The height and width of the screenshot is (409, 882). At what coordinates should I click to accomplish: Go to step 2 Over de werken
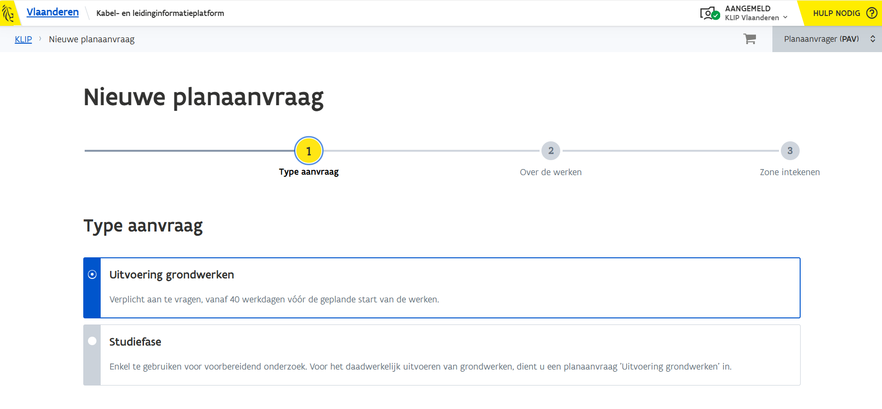point(550,151)
